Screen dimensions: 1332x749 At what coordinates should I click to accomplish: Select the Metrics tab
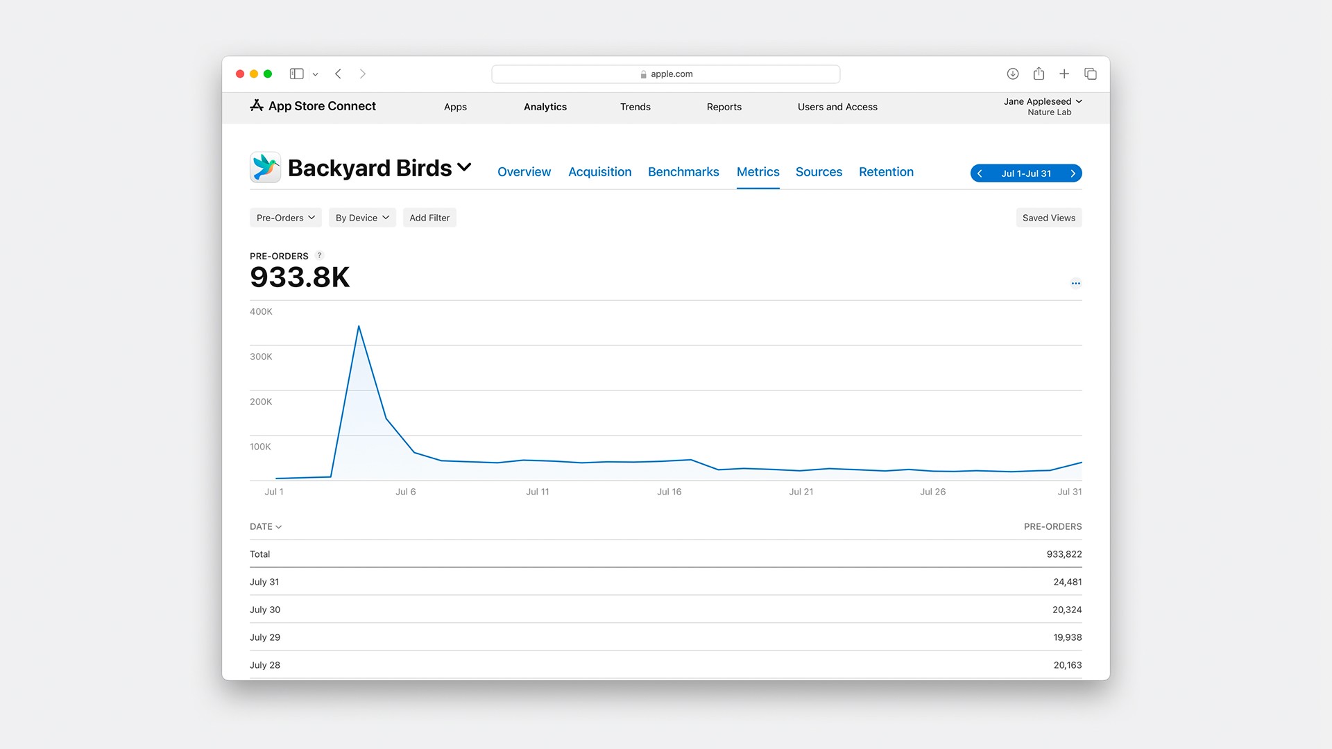pos(758,172)
